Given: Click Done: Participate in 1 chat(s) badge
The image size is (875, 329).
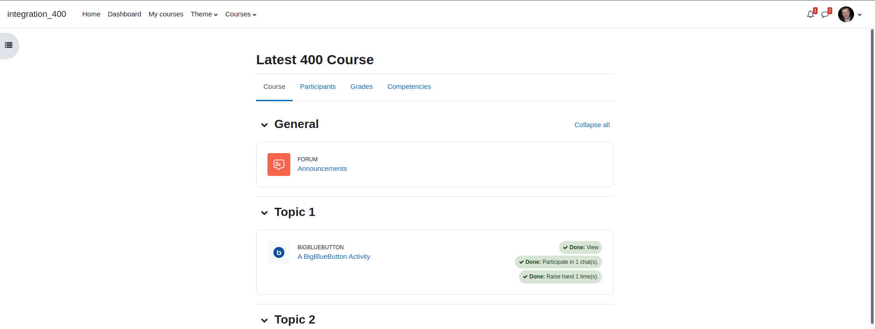Looking at the screenshot, I should [558, 262].
